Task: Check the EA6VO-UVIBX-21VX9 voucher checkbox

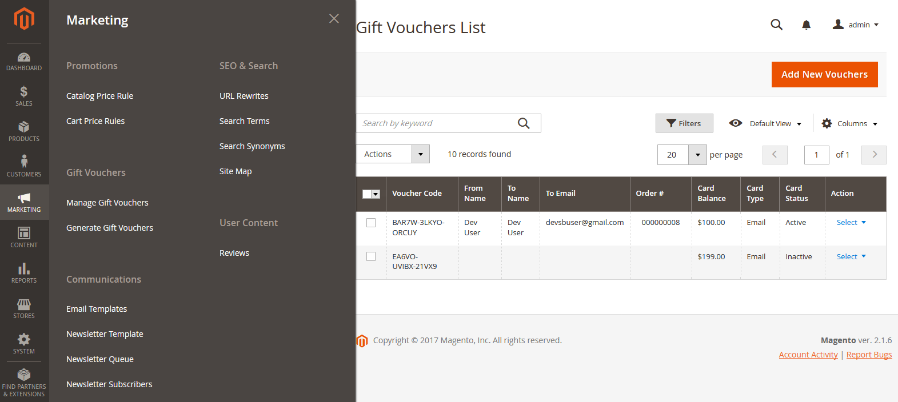Action: [371, 257]
